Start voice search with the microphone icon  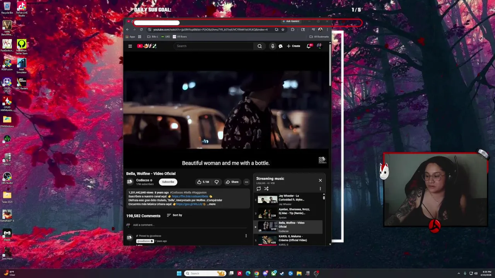pos(273,46)
